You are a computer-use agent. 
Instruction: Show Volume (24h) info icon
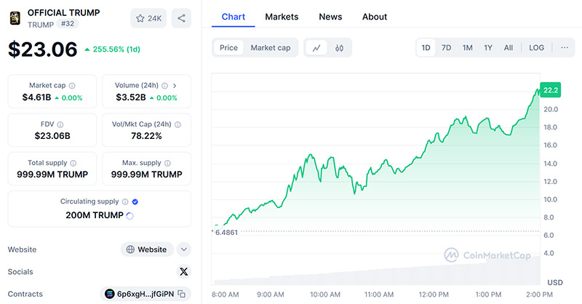(x=164, y=86)
